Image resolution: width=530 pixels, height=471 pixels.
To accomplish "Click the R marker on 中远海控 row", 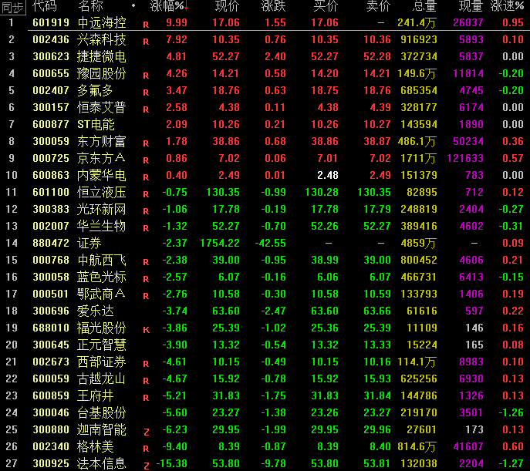I will pyautogui.click(x=146, y=25).
